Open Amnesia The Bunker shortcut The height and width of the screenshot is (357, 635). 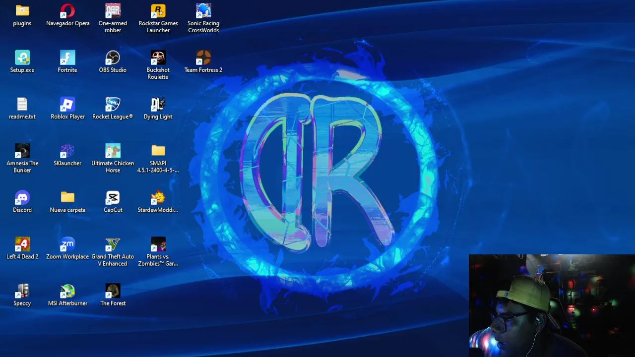[22, 151]
